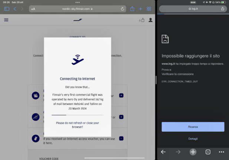Screen dimensions: 229x160
Task: Open tab switcher showing 5 tabs
Action: pyautogui.click(x=208, y=152)
